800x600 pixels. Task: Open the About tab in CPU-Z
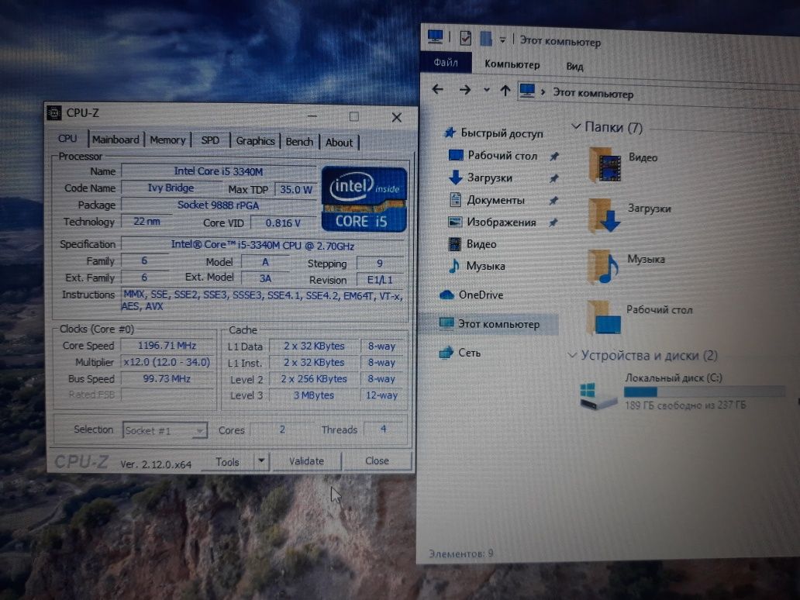point(340,143)
